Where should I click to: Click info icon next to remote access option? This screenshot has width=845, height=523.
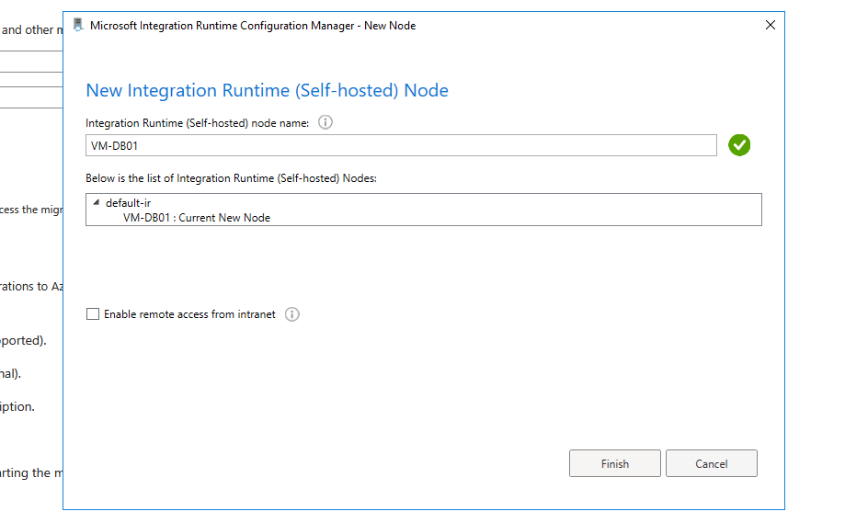click(x=292, y=314)
